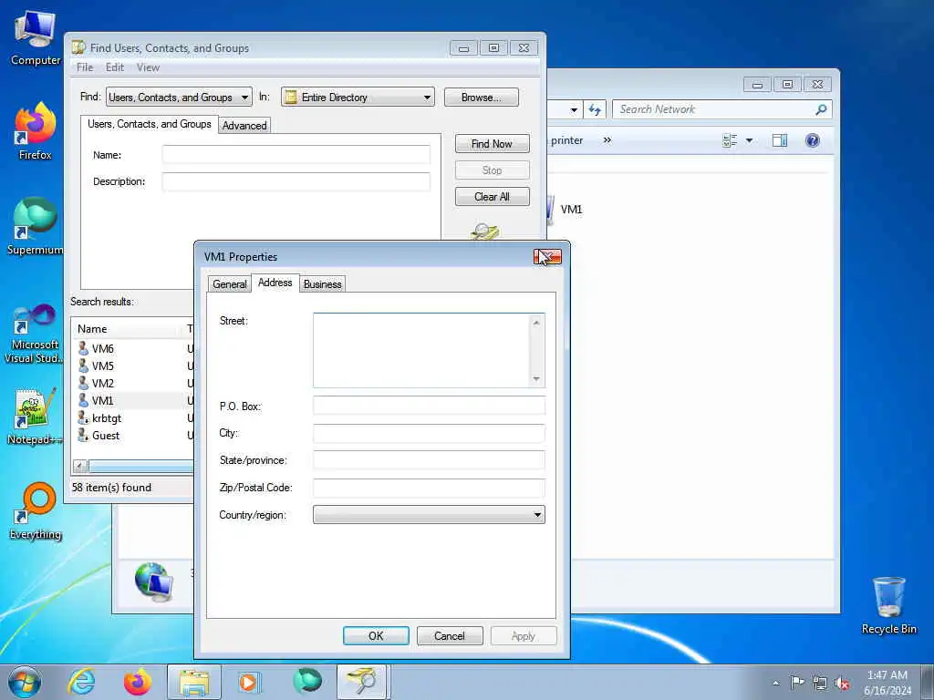The height and width of the screenshot is (700, 934).
Task: Show hidden tray icons
Action: (x=775, y=683)
